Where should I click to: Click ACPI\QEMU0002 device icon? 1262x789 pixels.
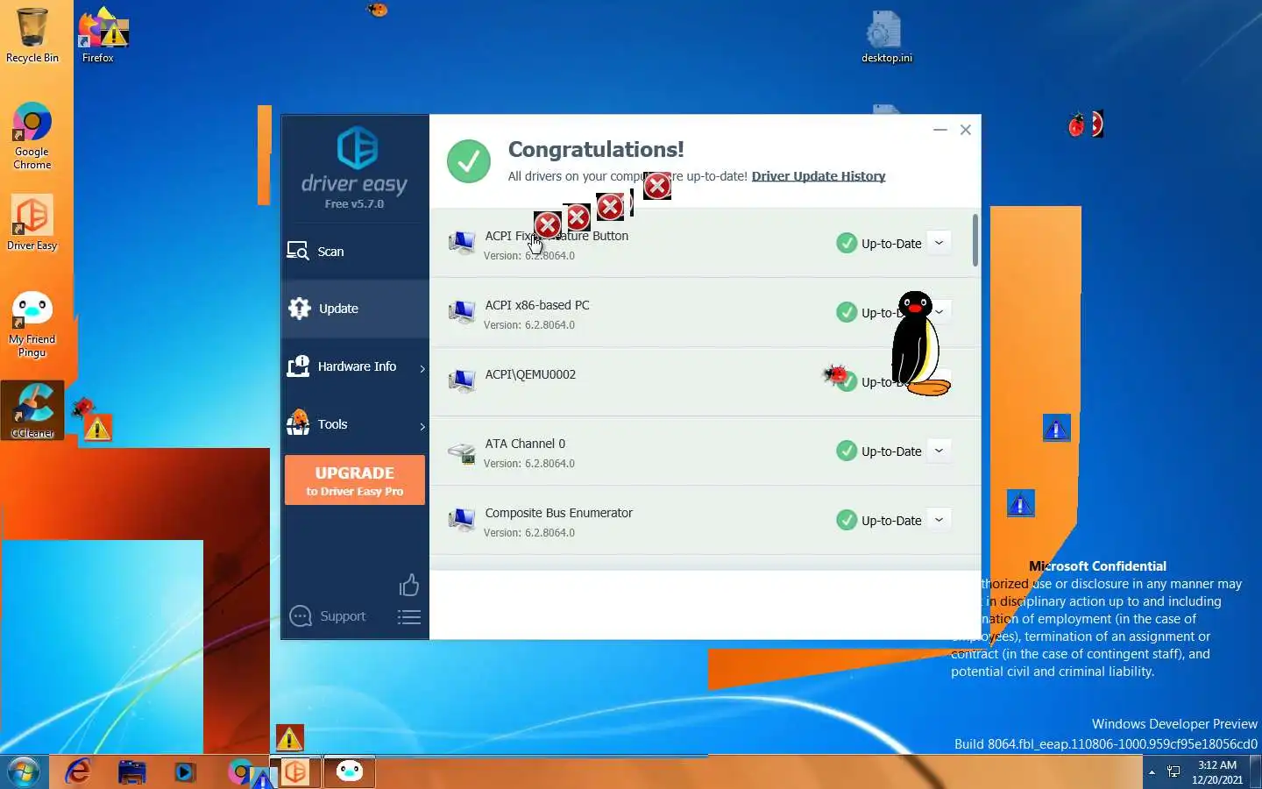(462, 381)
